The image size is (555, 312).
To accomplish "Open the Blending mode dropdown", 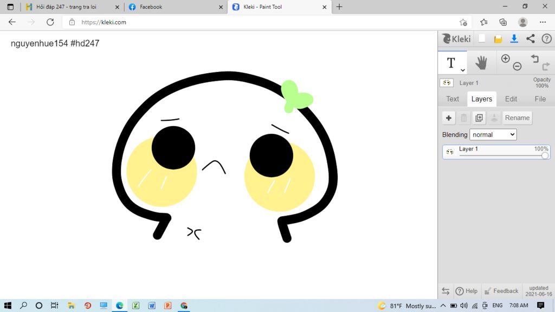I will click(x=493, y=134).
